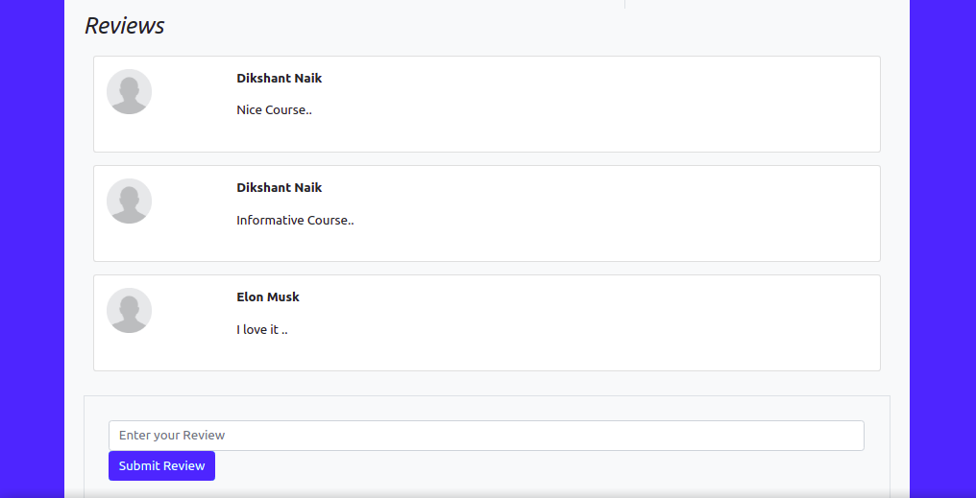Select the "Nice Course.." review text
976x498 pixels.
pos(274,110)
